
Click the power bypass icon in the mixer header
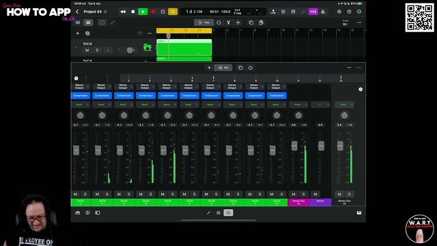[251, 68]
